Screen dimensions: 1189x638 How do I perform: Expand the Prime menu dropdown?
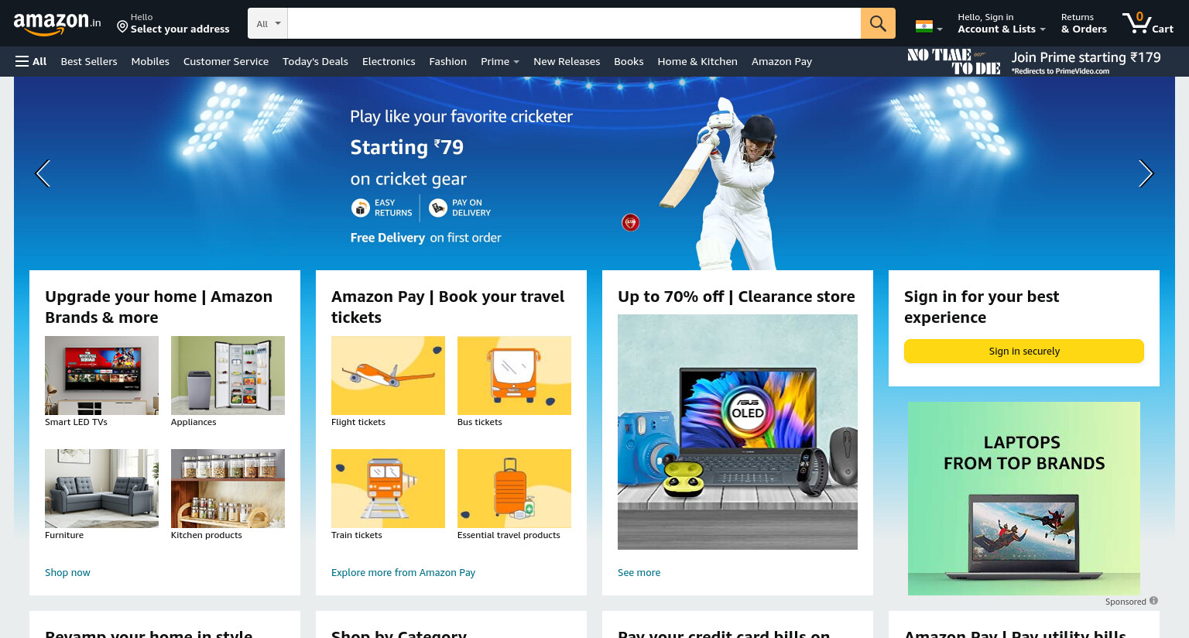pyautogui.click(x=500, y=61)
